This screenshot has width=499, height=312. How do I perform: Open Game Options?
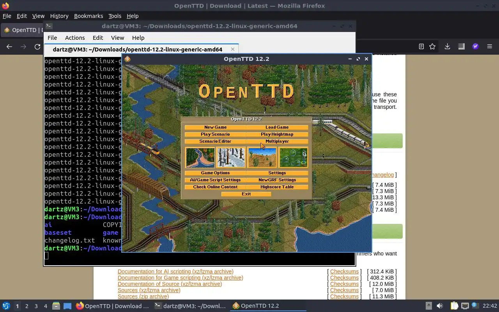pyautogui.click(x=215, y=173)
